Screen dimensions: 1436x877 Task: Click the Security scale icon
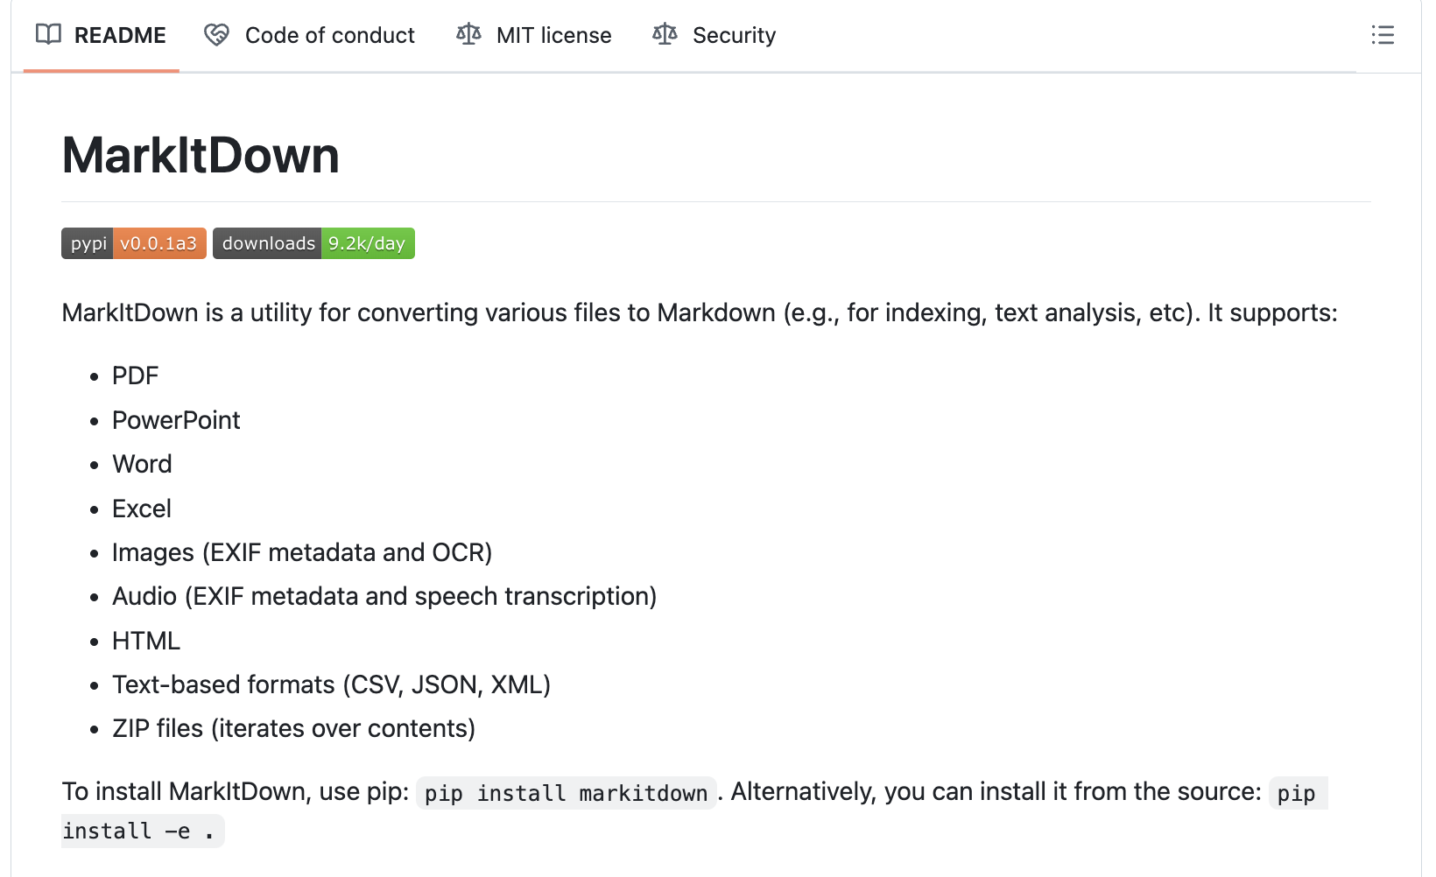point(665,35)
